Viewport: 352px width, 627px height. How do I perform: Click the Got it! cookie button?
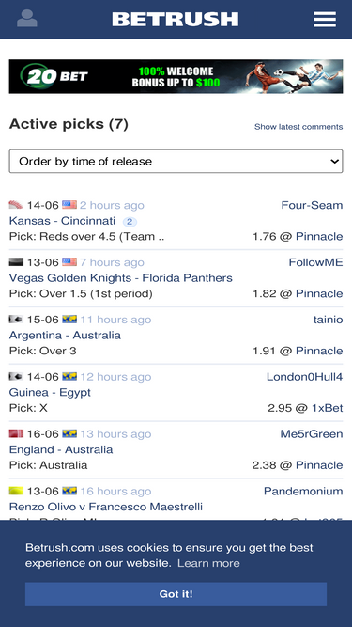176,594
